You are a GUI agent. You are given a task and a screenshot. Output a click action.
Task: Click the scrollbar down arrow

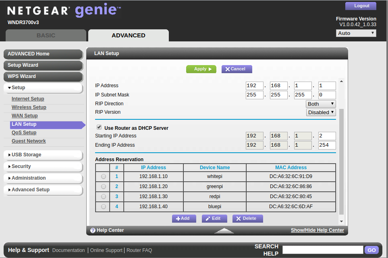342,221
